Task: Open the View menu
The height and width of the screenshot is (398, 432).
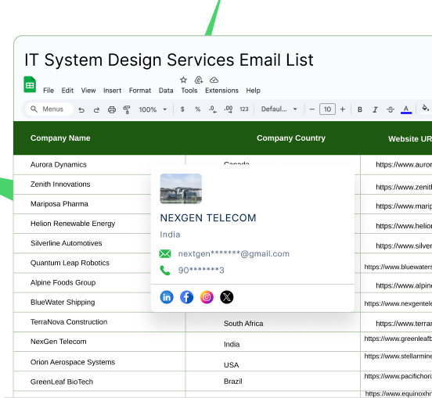Action: pyautogui.click(x=88, y=91)
